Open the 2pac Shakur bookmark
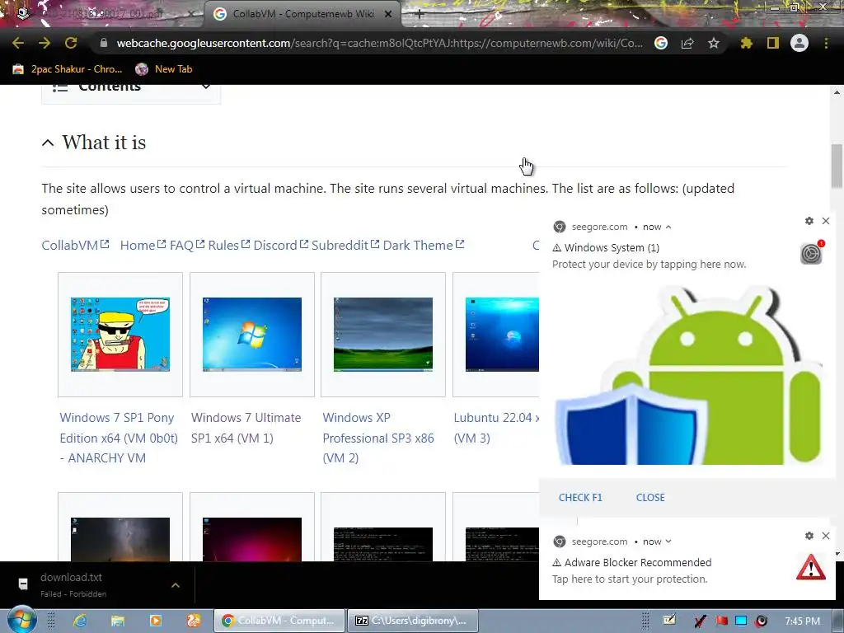The width and height of the screenshot is (844, 633). pyautogui.click(x=68, y=69)
